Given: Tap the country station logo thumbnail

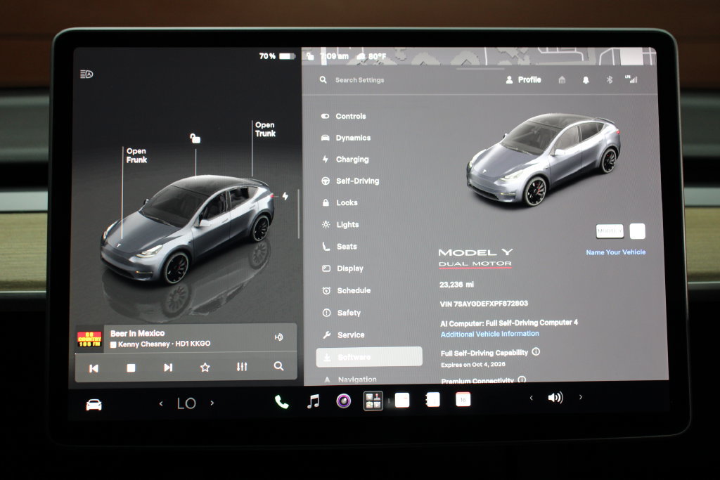Looking at the screenshot, I should point(89,339).
